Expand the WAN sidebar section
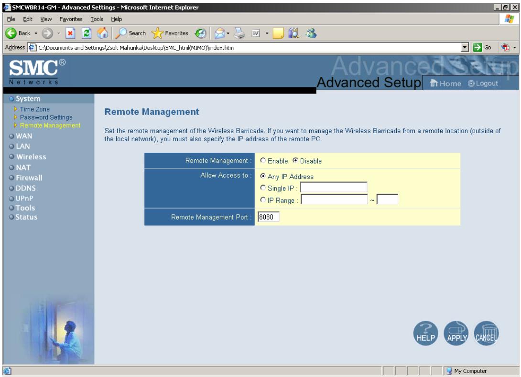The height and width of the screenshot is (377, 521). click(x=24, y=136)
